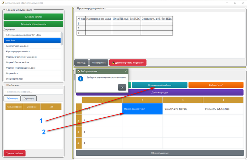Image resolution: width=247 pixels, height=160 pixels.
Task: Click the document list scrollbar
Action: pos(62,39)
